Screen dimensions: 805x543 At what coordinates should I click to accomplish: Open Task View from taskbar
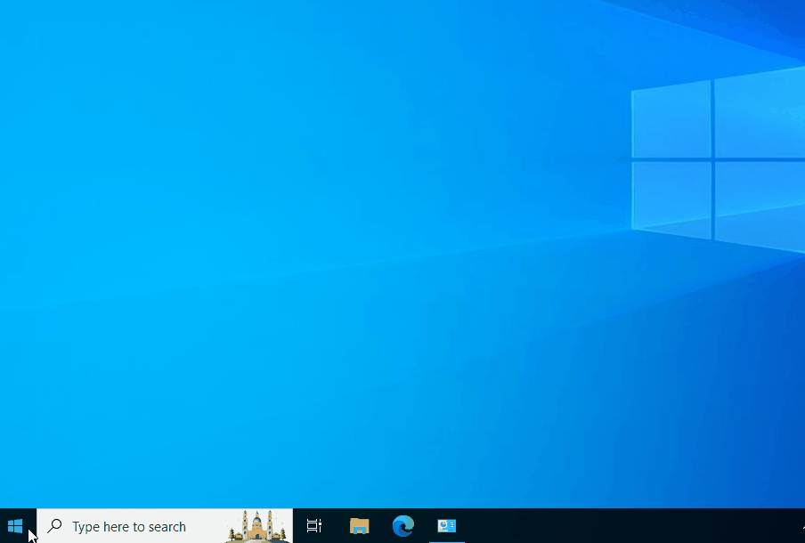pyautogui.click(x=314, y=526)
